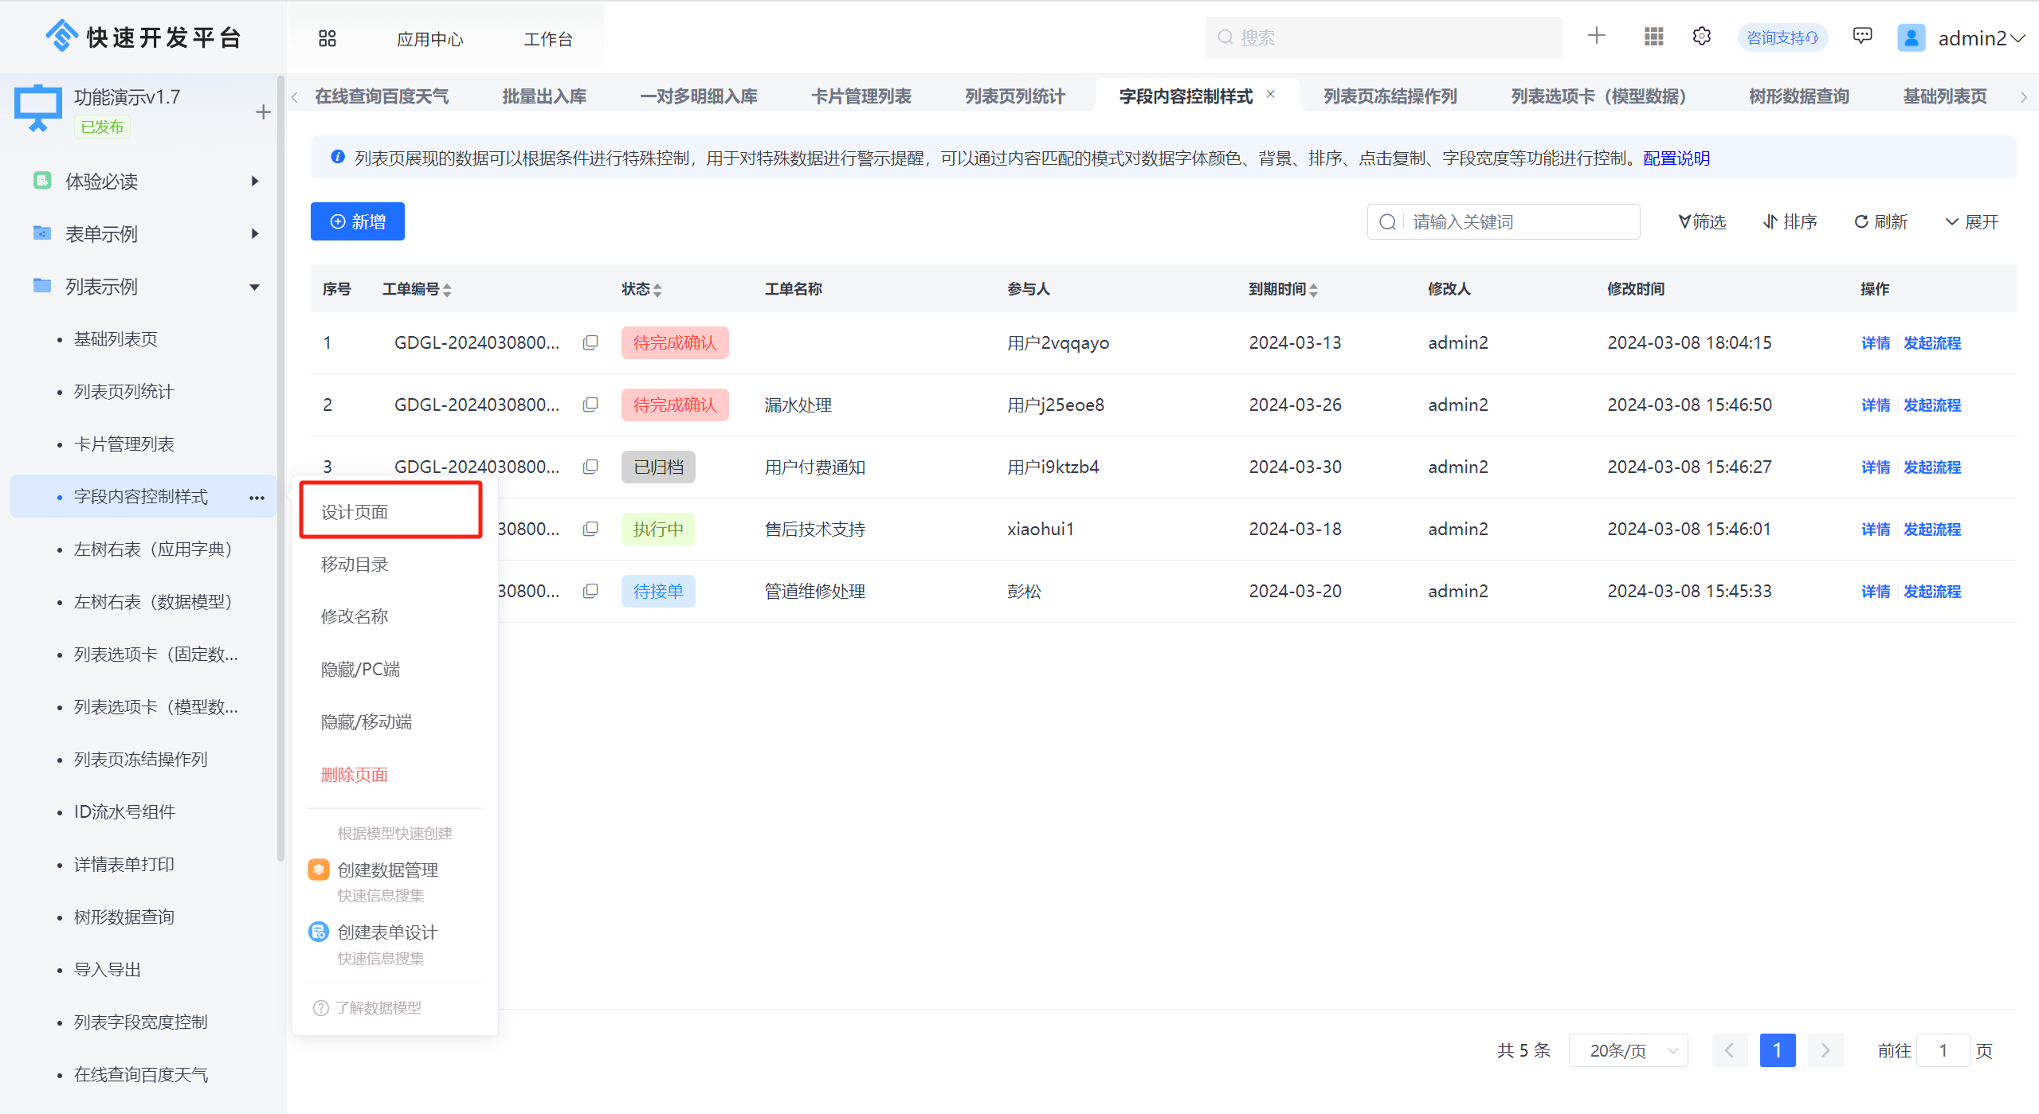Click the blue 新增 button

pyautogui.click(x=358, y=221)
